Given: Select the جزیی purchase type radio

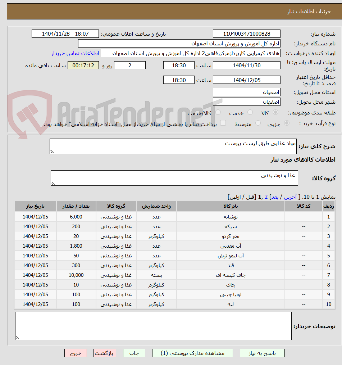Looking at the screenshot, I should click(x=287, y=123).
